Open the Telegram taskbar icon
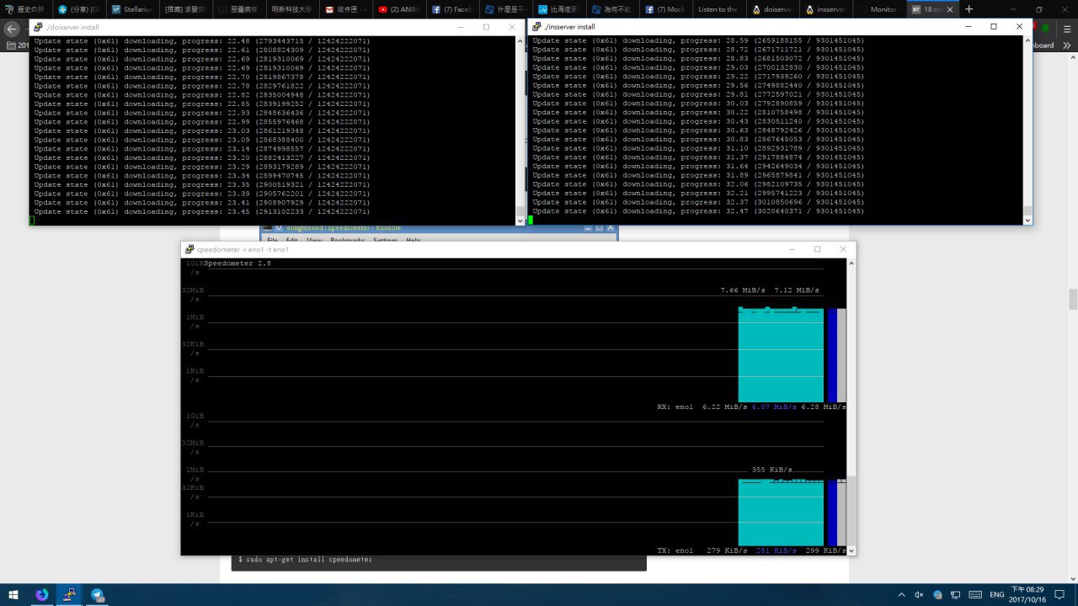This screenshot has height=606, width=1078. point(97,594)
